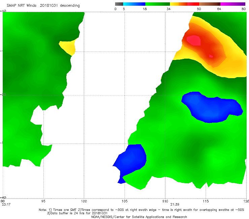Viewport: 249px width, 219px height.
Task: Click the color bar label '18'
Action: pos(145,9)
